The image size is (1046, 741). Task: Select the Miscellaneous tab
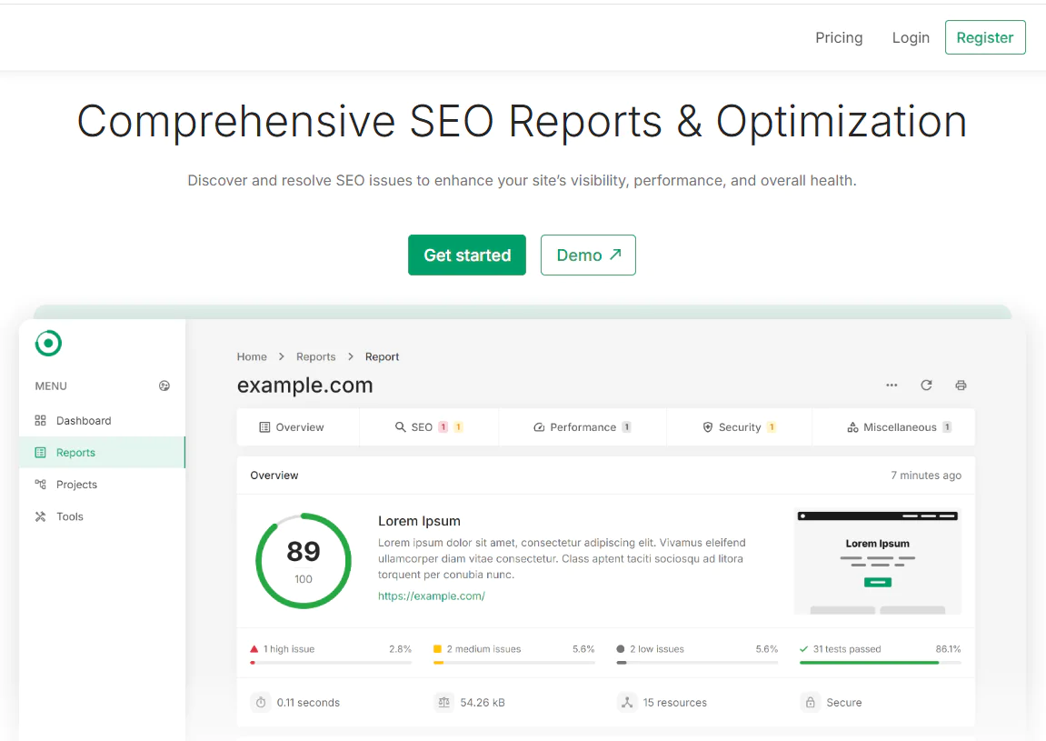tap(893, 426)
